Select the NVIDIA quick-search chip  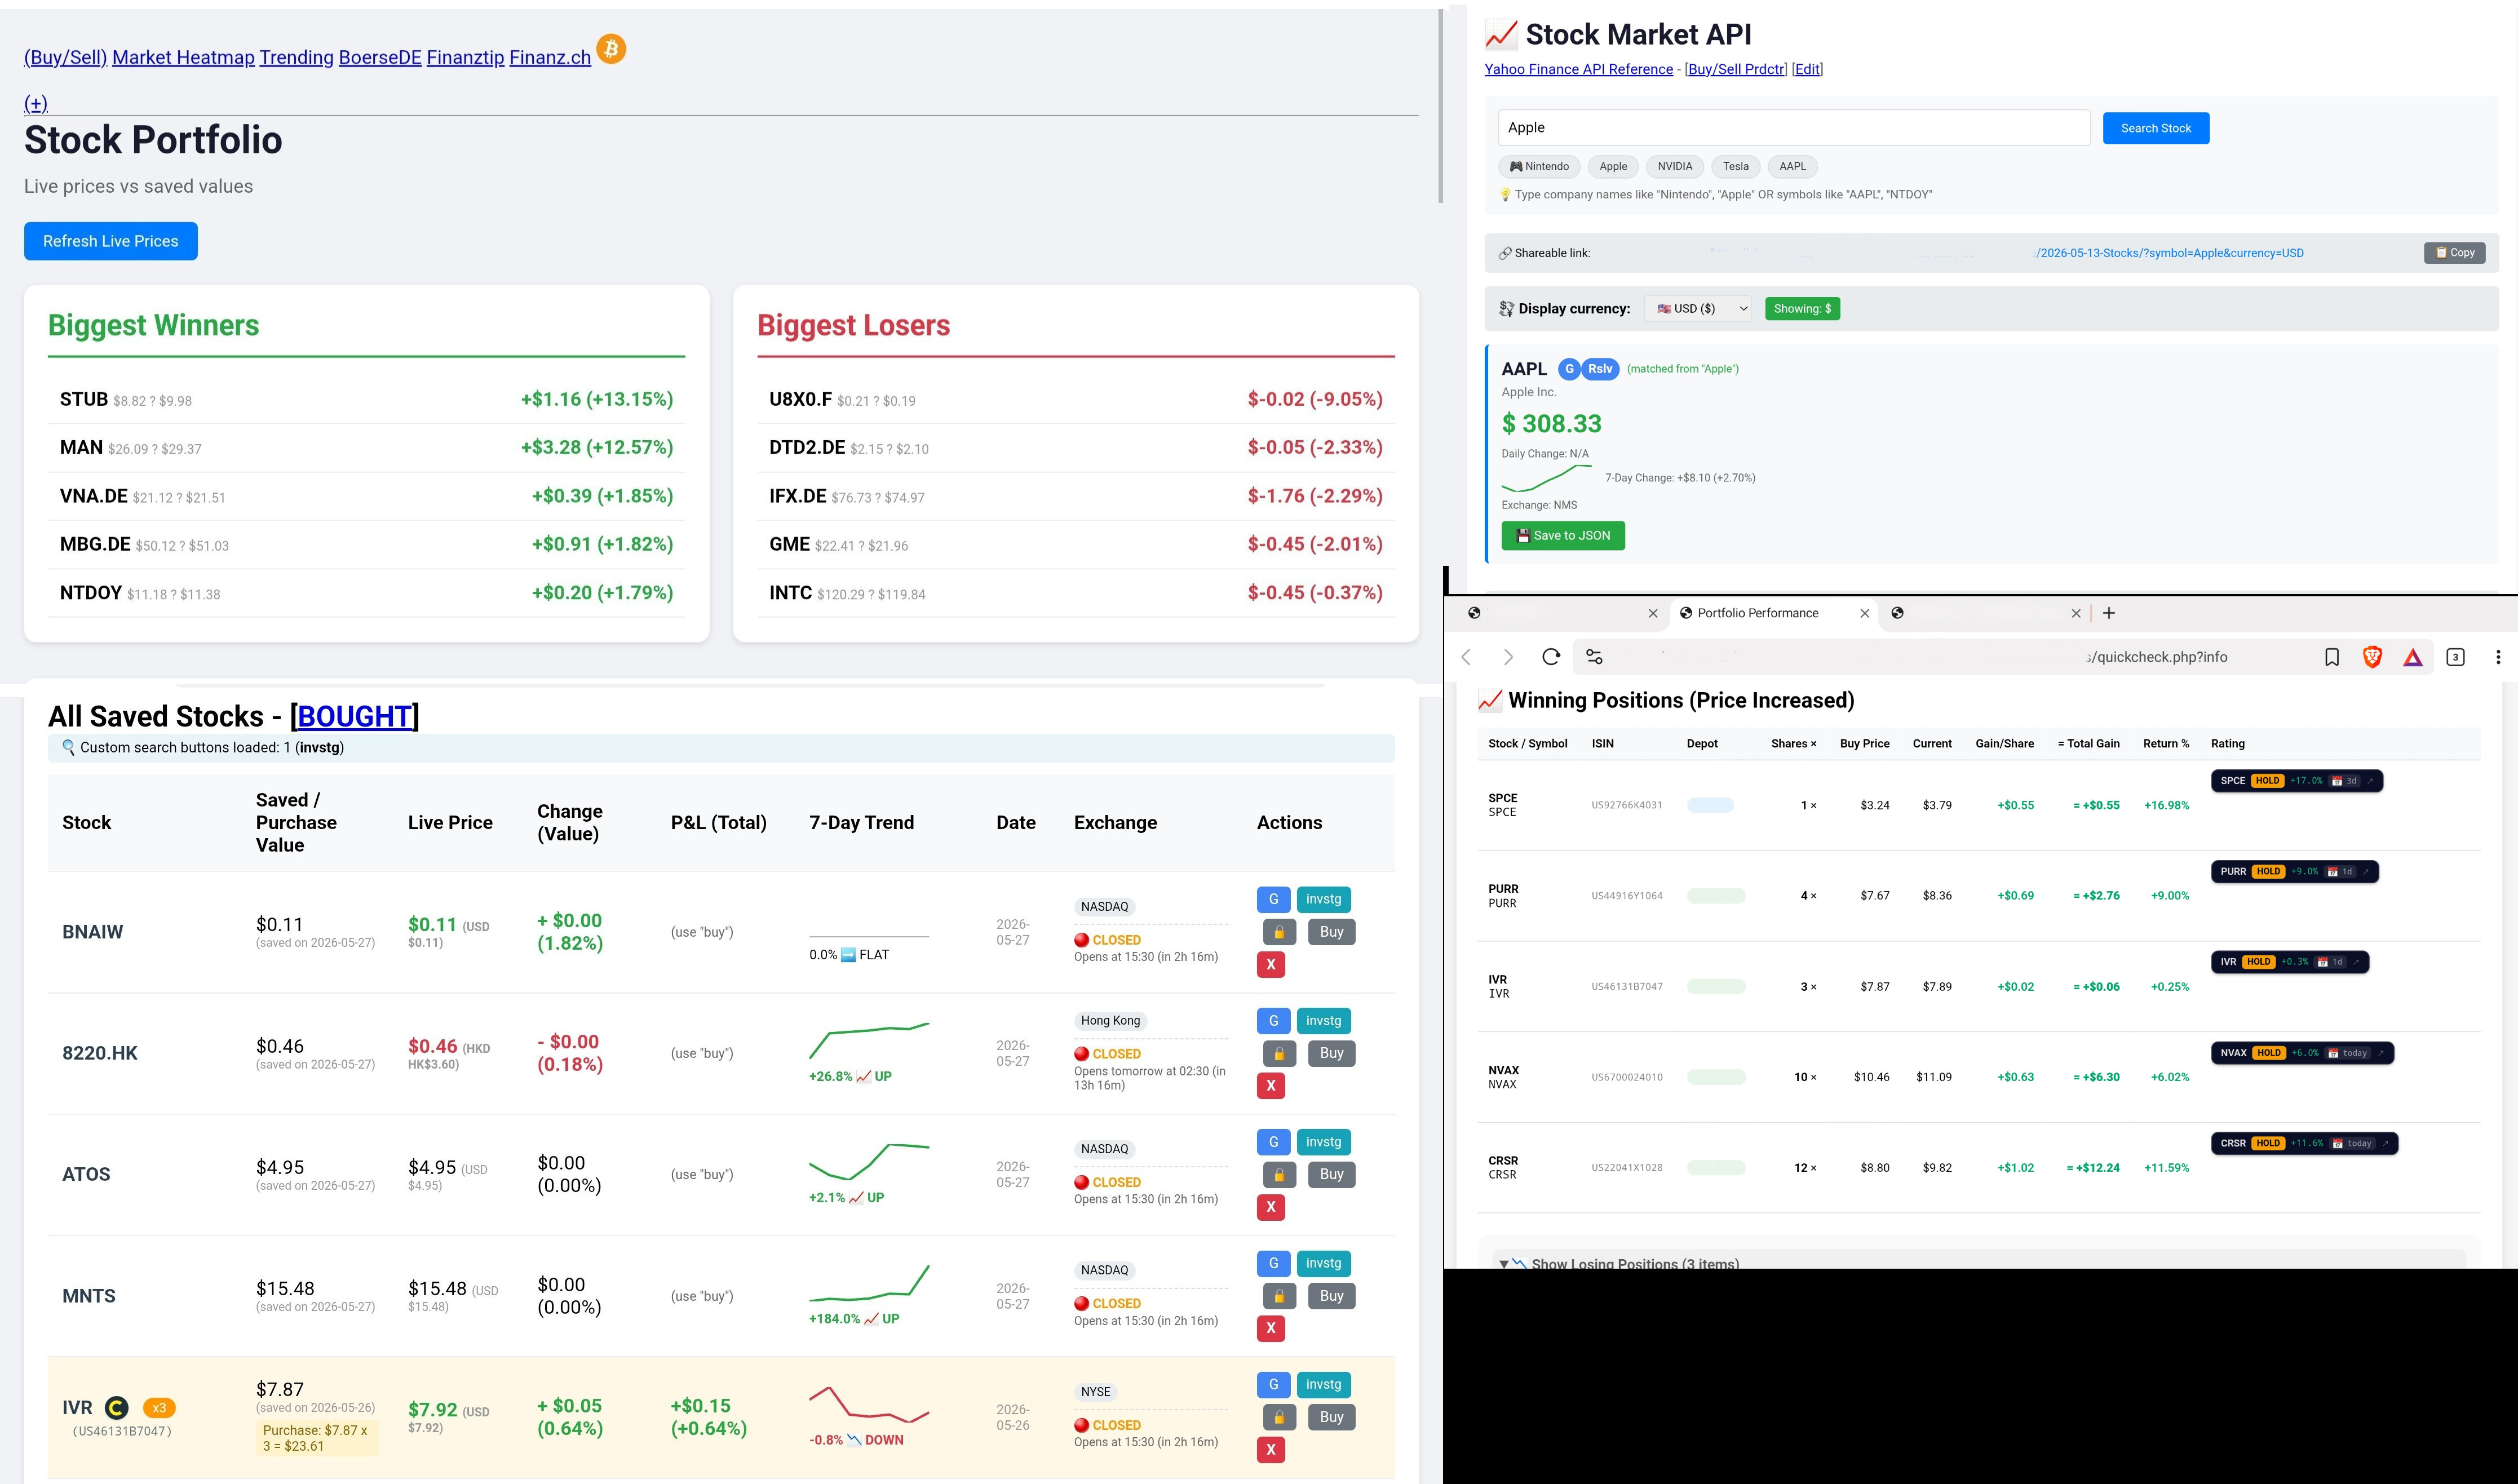1674,167
